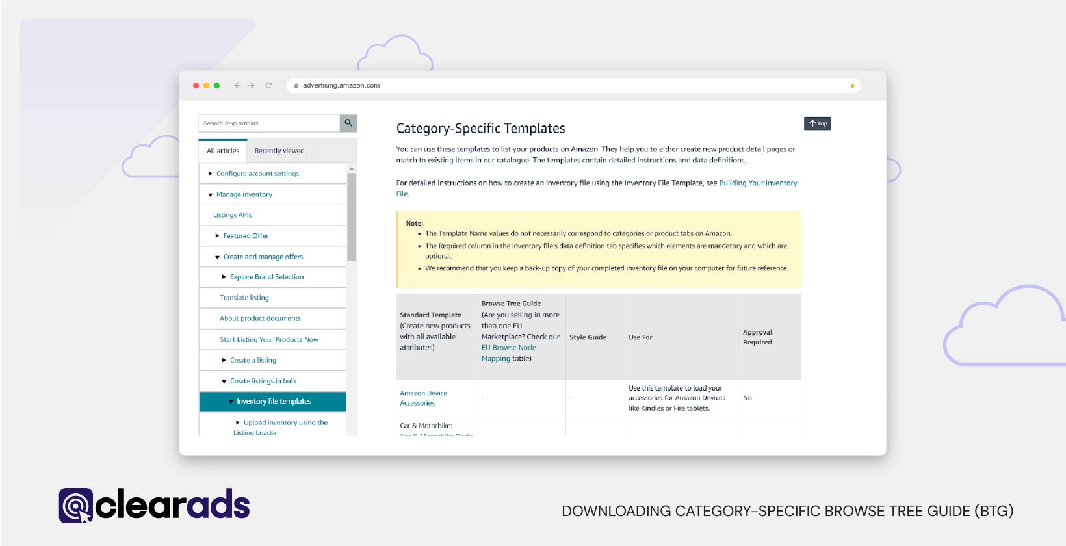The height and width of the screenshot is (546, 1066).
Task: Expand the Configure account settings arrow
Action: (210, 174)
